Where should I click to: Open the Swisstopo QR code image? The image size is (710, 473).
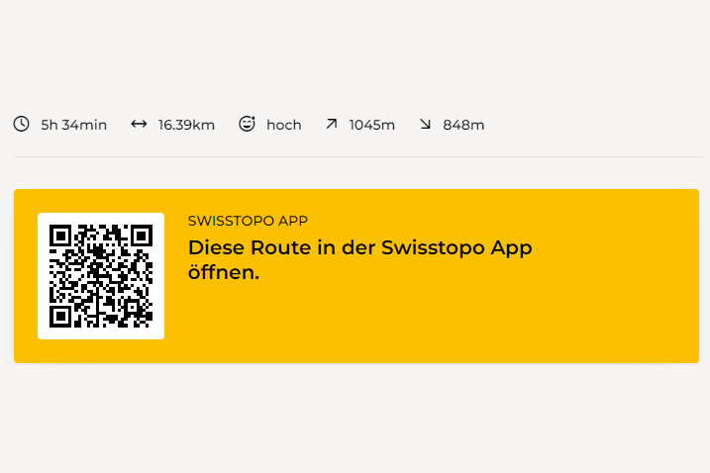tap(101, 276)
